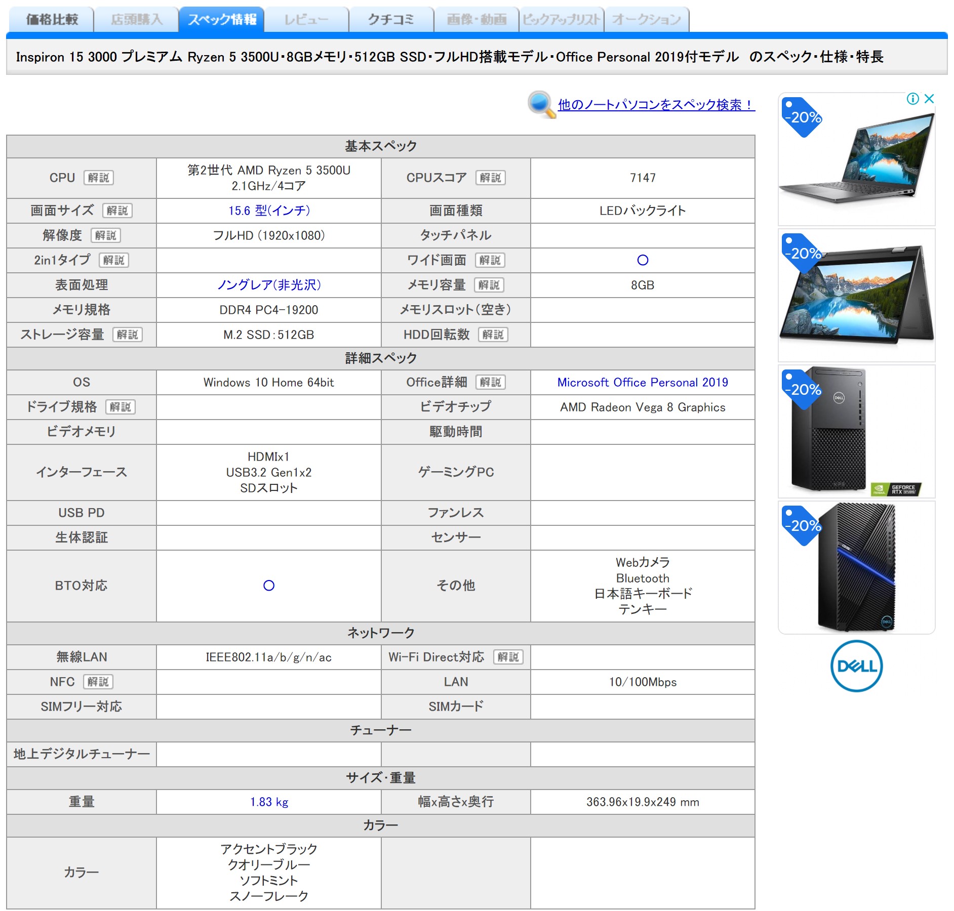Click the 解説 icon next to CPUスコア
The width and height of the screenshot is (954, 911).
(x=491, y=178)
